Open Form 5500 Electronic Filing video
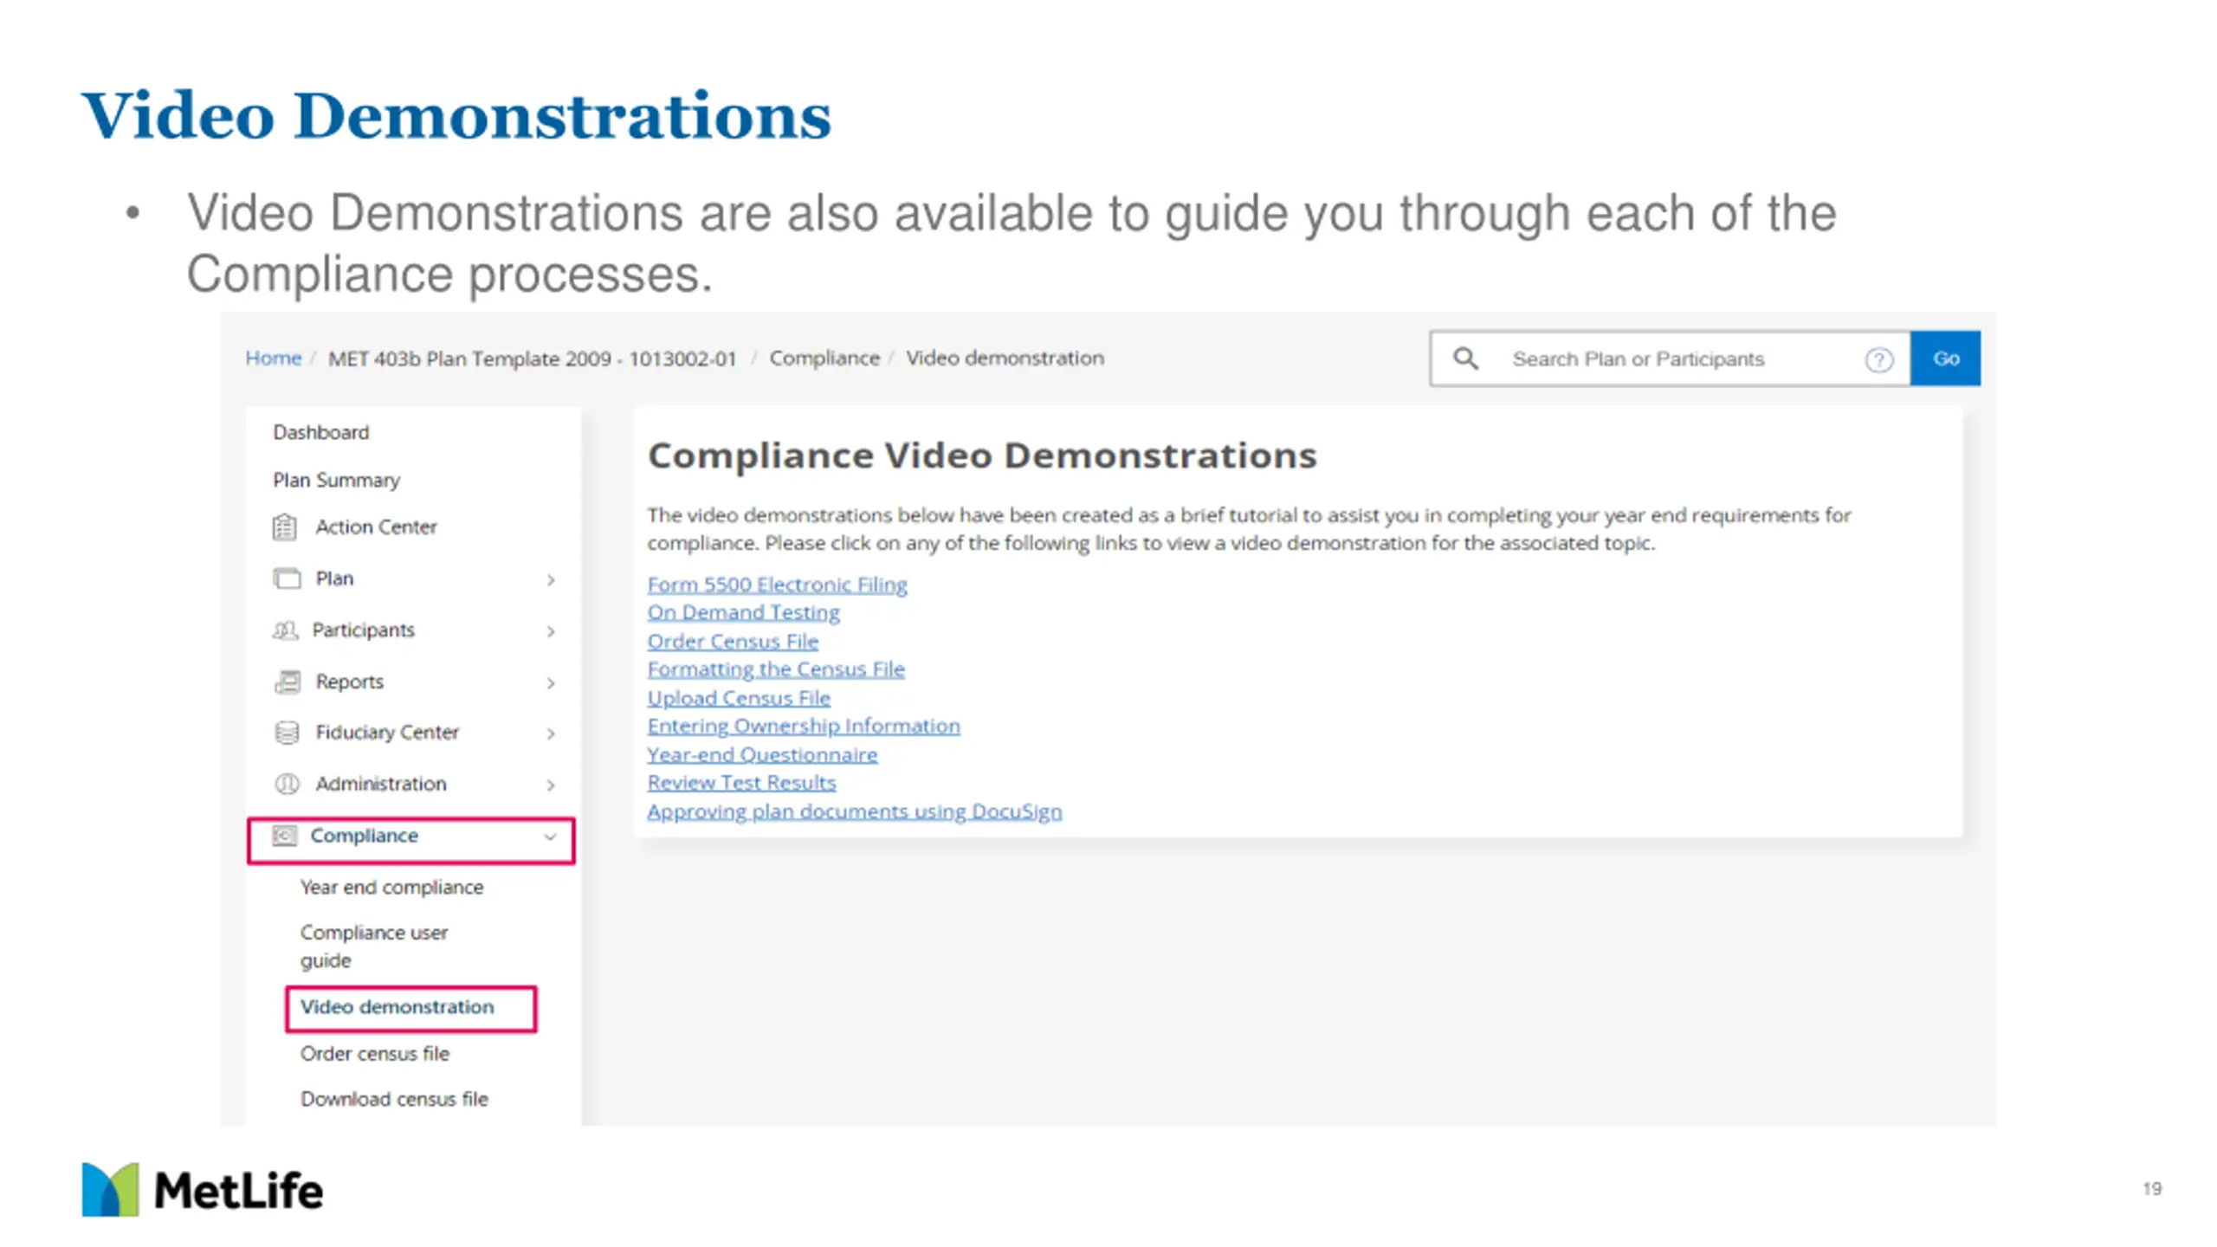This screenshot has width=2217, height=1247. tap(777, 585)
